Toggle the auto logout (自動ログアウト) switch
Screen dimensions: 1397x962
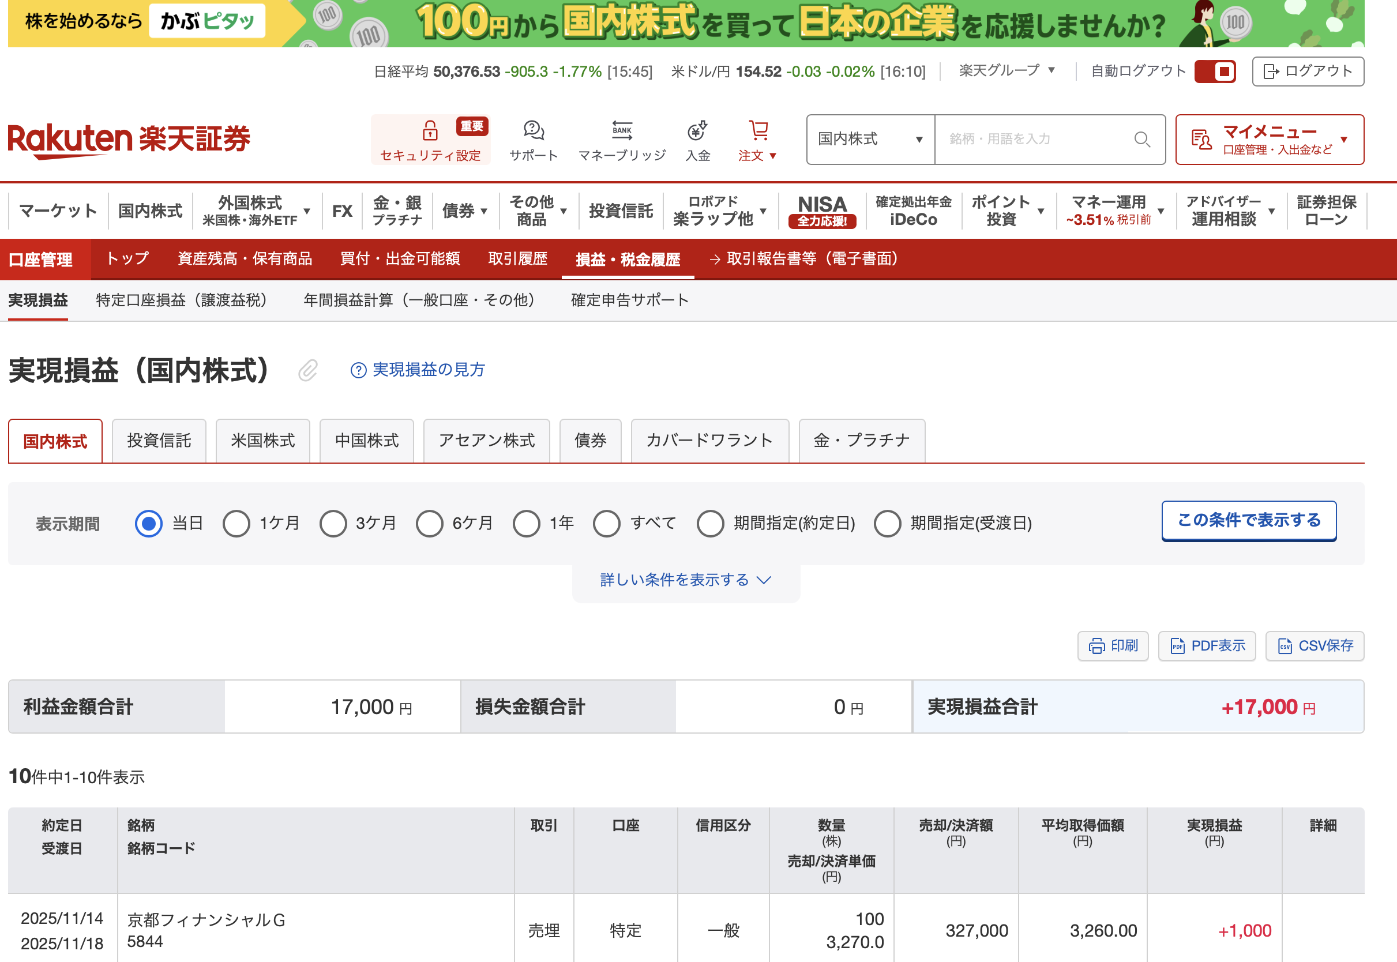(1214, 72)
